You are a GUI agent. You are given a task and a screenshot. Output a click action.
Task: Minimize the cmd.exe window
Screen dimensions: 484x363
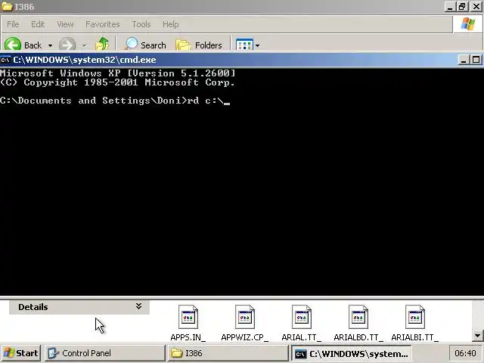464,60
